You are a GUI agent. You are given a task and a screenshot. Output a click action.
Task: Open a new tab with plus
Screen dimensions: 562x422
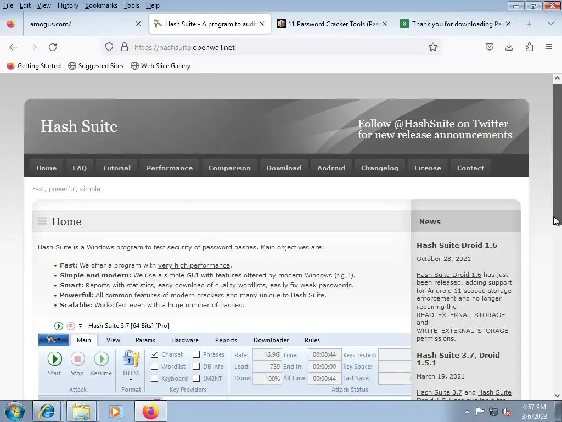click(x=529, y=24)
